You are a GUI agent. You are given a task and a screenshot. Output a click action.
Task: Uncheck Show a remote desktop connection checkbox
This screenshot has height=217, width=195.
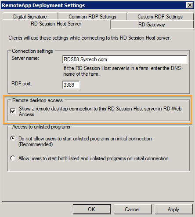pyautogui.click(x=13, y=111)
